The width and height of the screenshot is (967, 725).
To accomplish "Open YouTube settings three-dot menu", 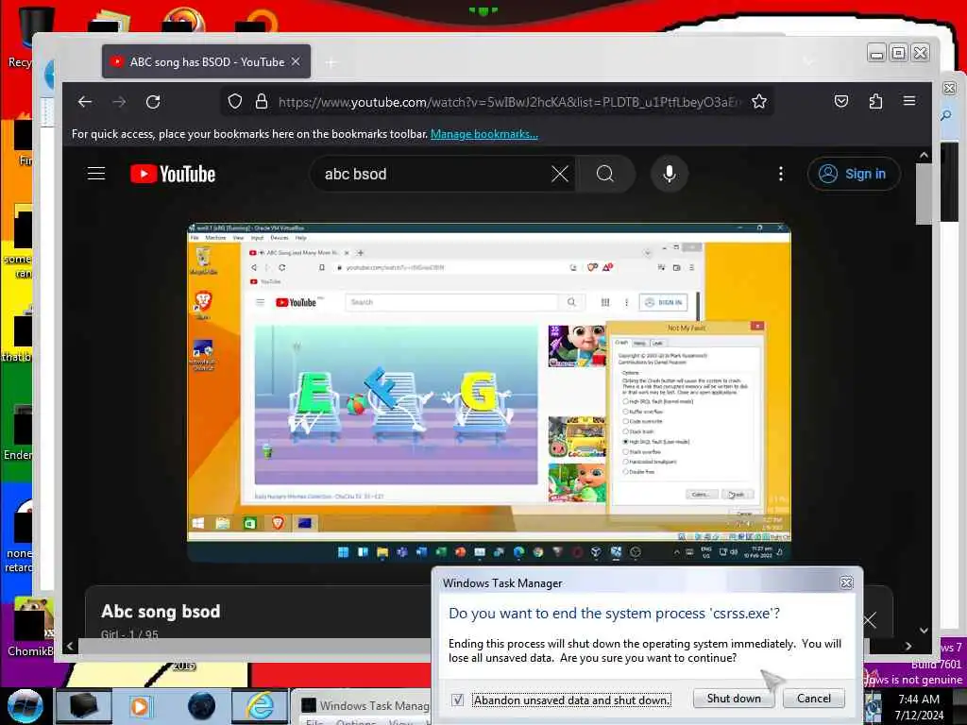I will click(781, 174).
